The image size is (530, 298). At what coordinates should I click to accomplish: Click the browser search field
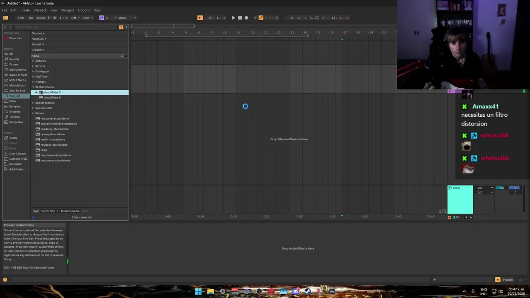[66, 27]
